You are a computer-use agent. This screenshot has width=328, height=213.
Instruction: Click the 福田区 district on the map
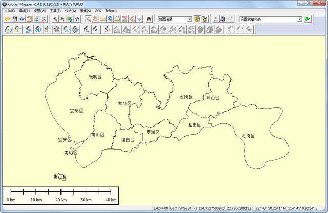click(x=128, y=140)
